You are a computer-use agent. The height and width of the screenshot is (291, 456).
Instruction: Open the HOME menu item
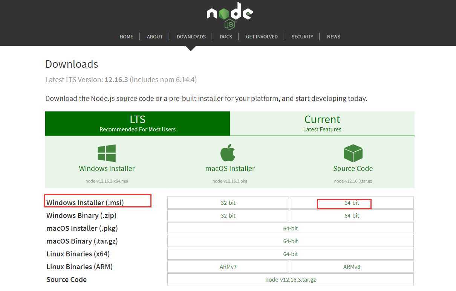[x=126, y=37]
